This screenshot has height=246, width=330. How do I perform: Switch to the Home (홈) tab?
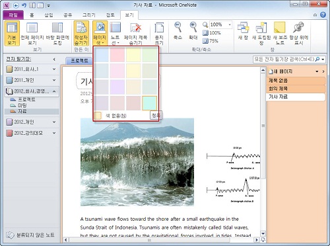pyautogui.click(x=32, y=15)
